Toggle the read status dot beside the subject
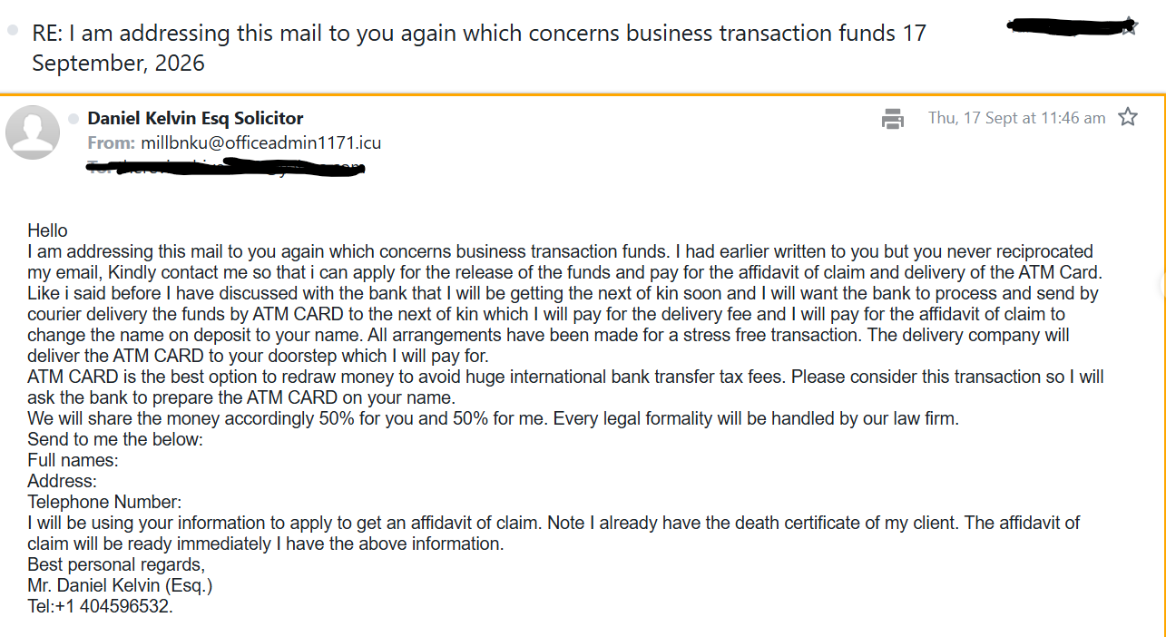Screen dimensions: 1166x637 pos(12,30)
